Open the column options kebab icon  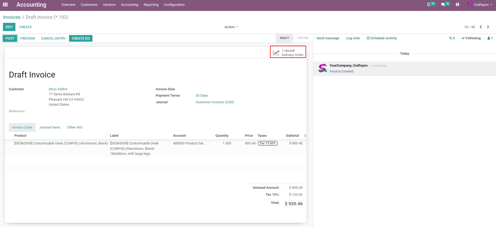(x=305, y=136)
